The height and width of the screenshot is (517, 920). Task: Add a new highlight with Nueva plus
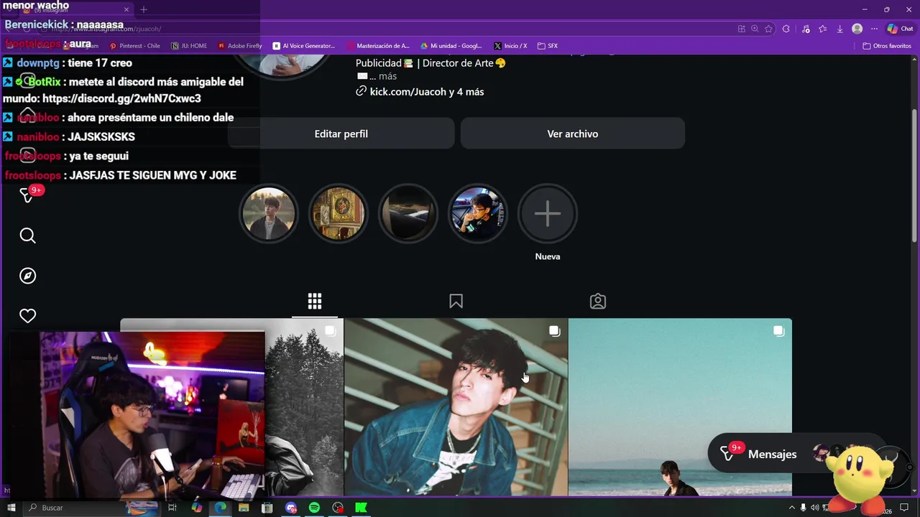click(548, 213)
